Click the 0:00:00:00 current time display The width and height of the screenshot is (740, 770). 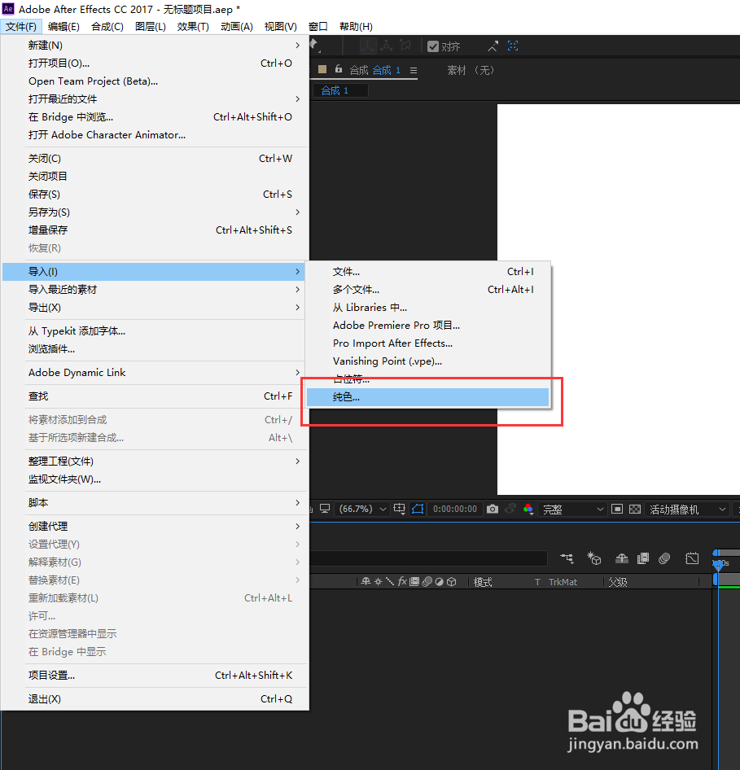pyautogui.click(x=455, y=509)
